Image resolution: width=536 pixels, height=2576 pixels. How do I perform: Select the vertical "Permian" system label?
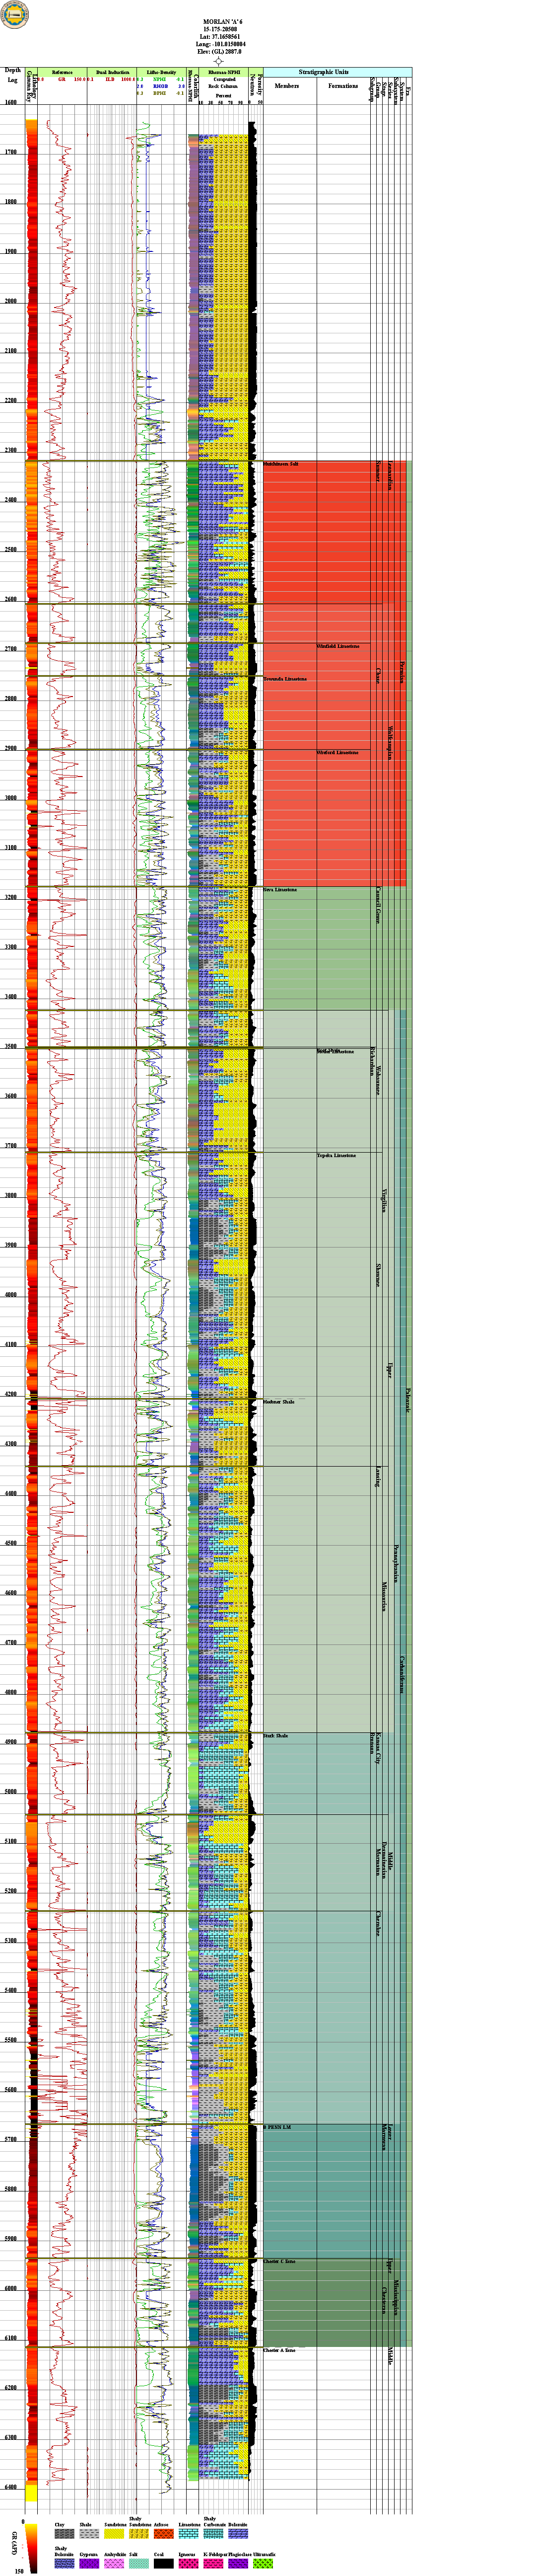pos(402,671)
